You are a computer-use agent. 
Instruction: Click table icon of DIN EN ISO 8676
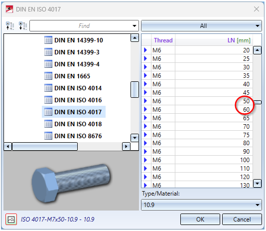point(48,136)
